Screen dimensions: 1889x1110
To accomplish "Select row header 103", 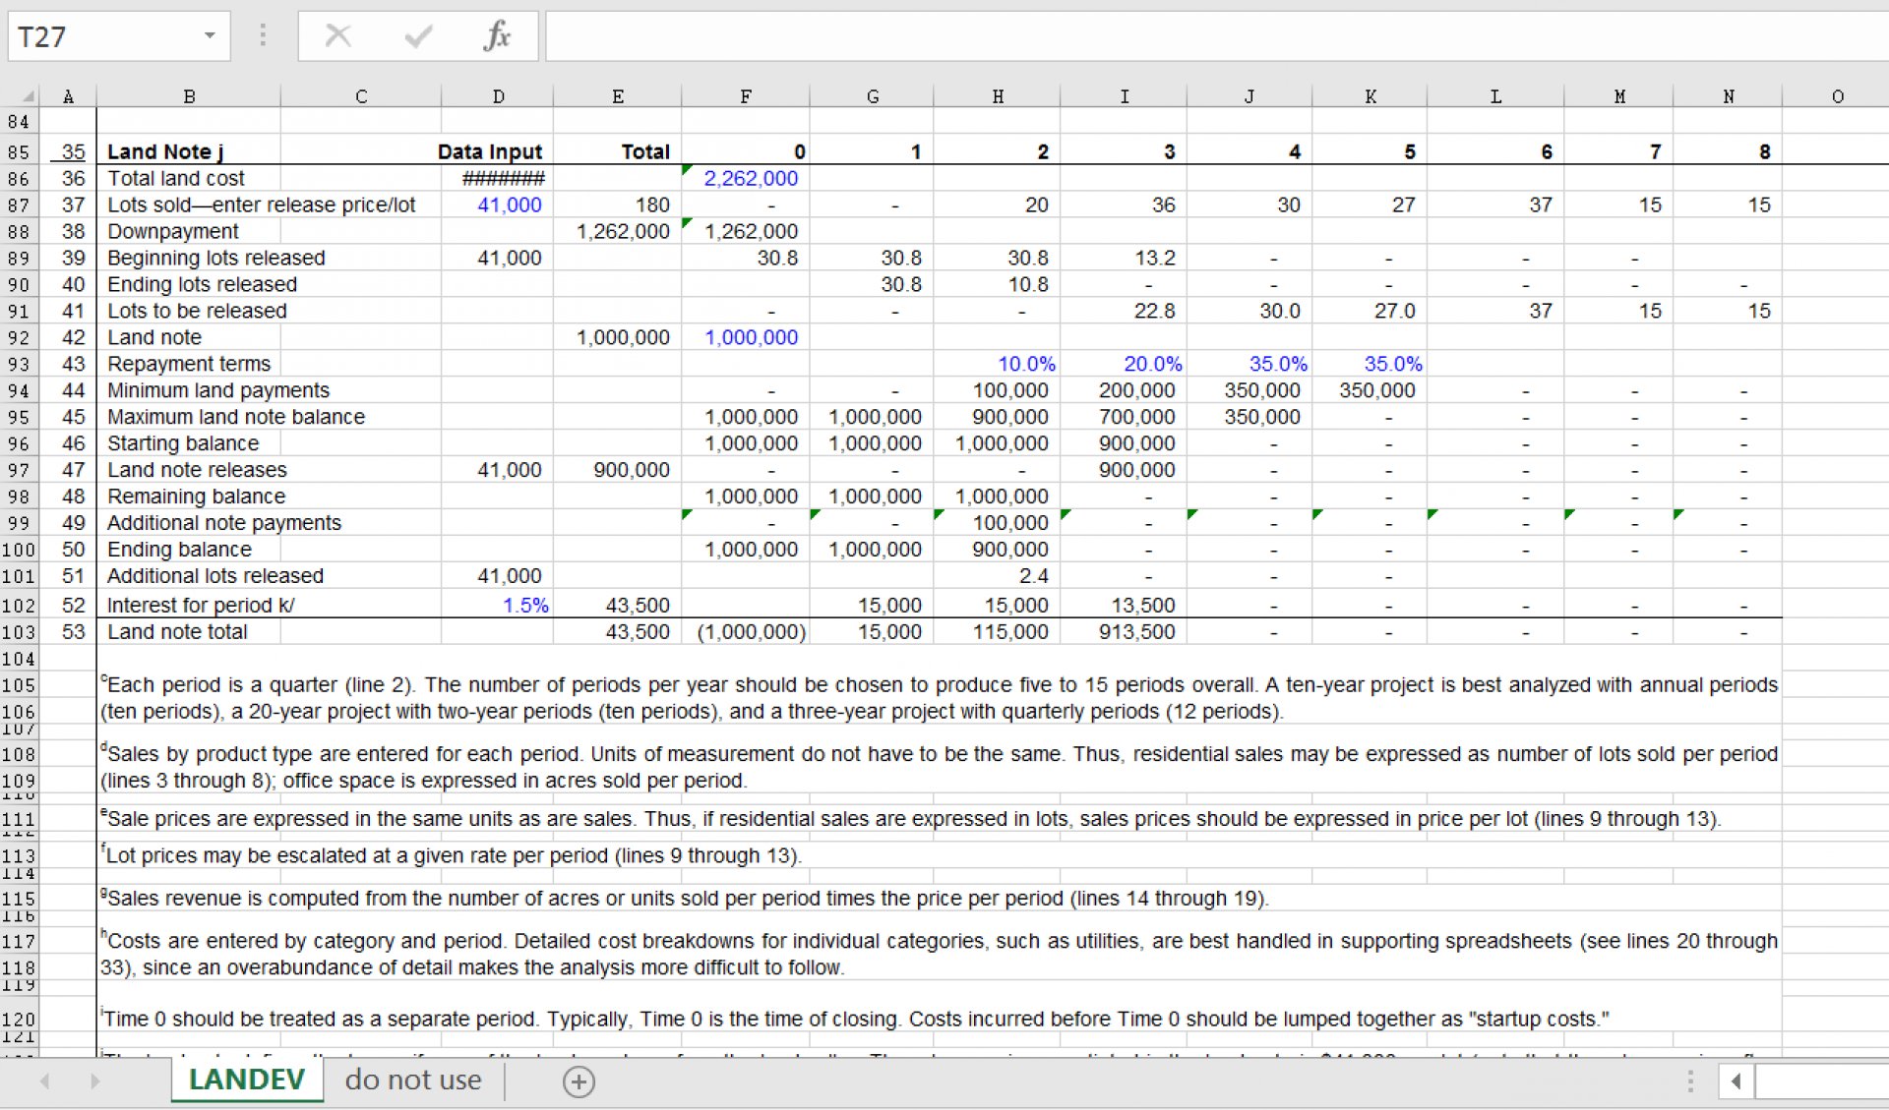I will [19, 632].
